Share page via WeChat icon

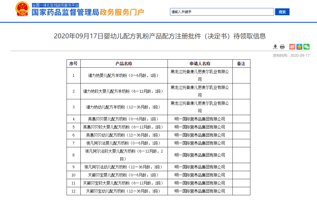[x=306, y=47]
